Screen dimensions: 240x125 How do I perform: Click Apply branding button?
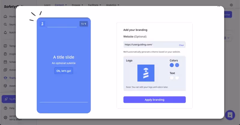click(154, 100)
